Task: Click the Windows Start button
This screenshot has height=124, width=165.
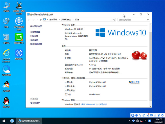Action: [4, 121]
